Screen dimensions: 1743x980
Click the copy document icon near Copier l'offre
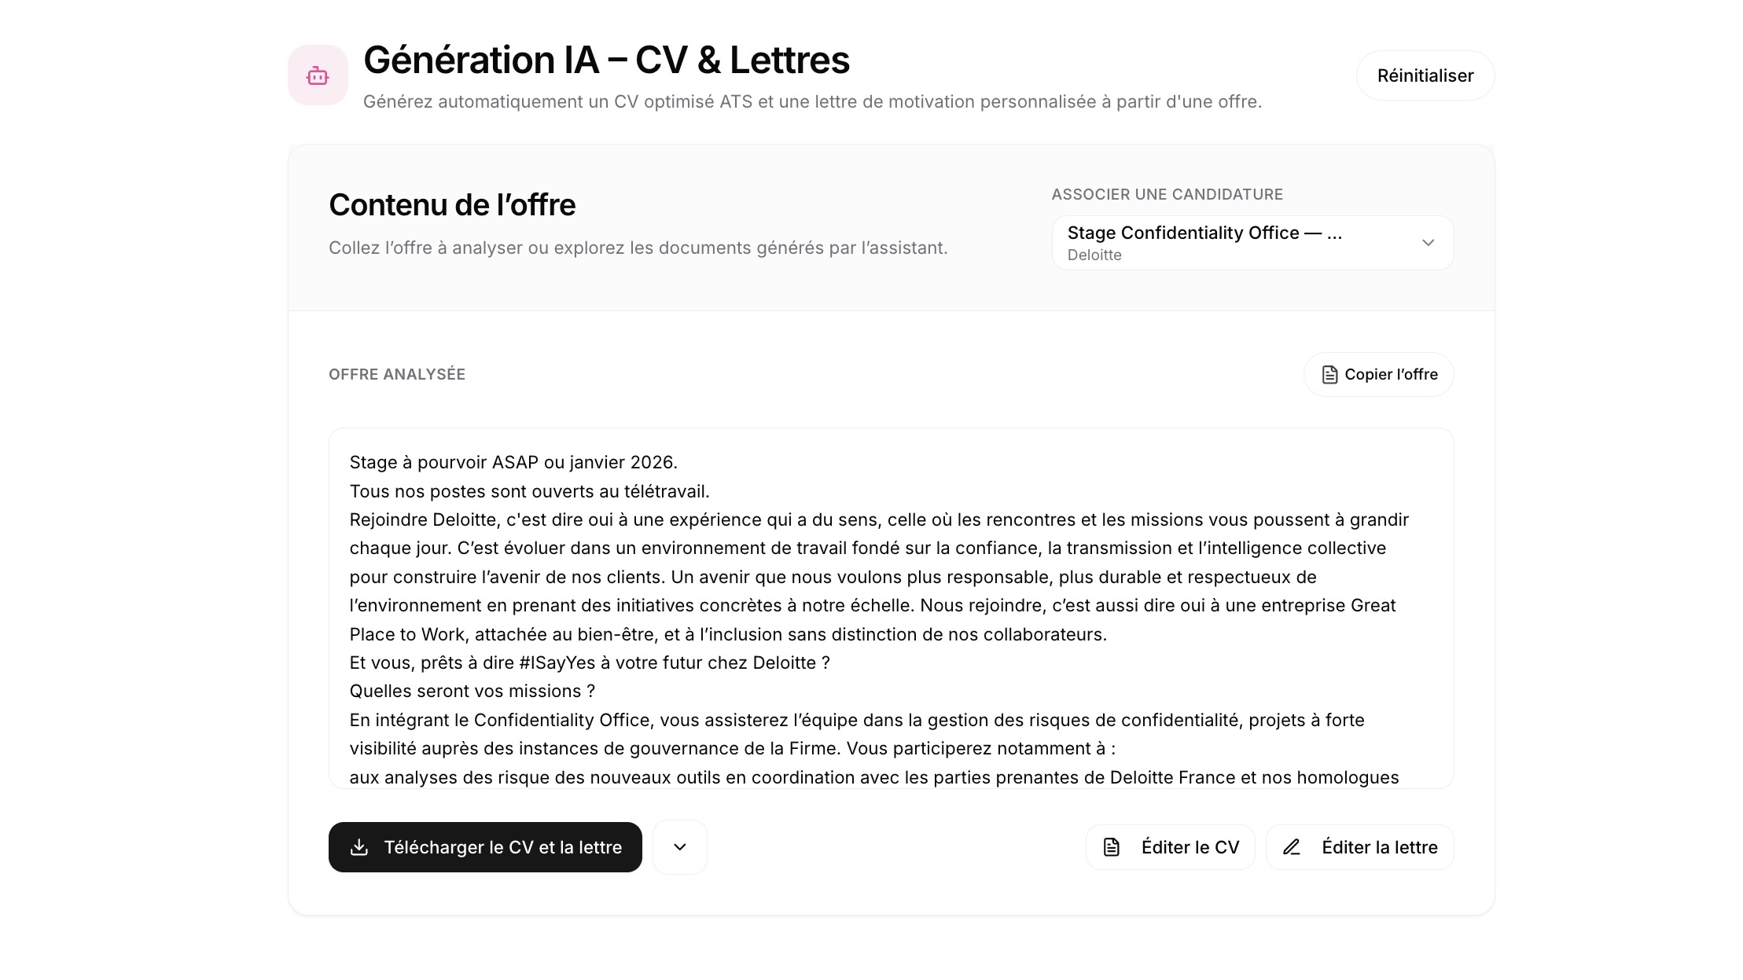tap(1329, 375)
